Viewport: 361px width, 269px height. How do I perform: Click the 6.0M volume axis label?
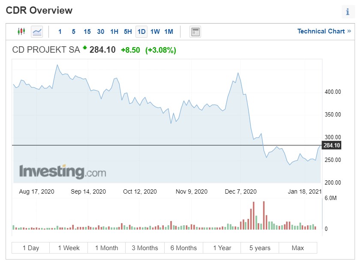[331, 198]
